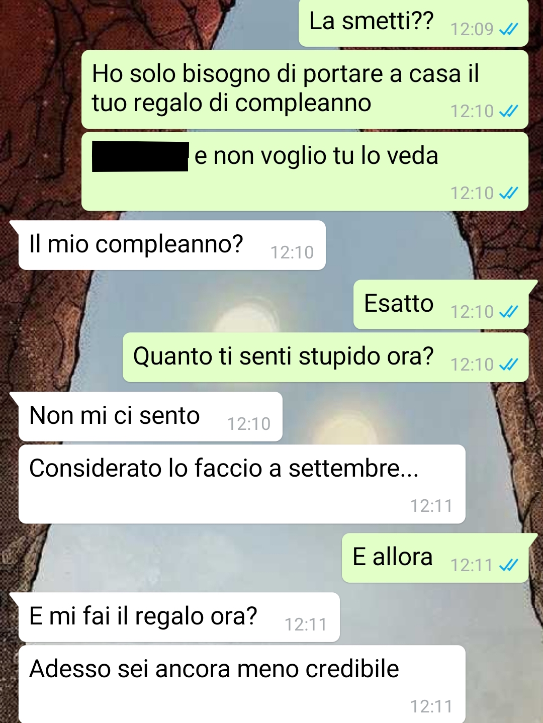Viewport: 543px width, 723px height.
Task: Tap the 12:11 timestamp under 'Considerato lo faccio'
Action: (431, 506)
